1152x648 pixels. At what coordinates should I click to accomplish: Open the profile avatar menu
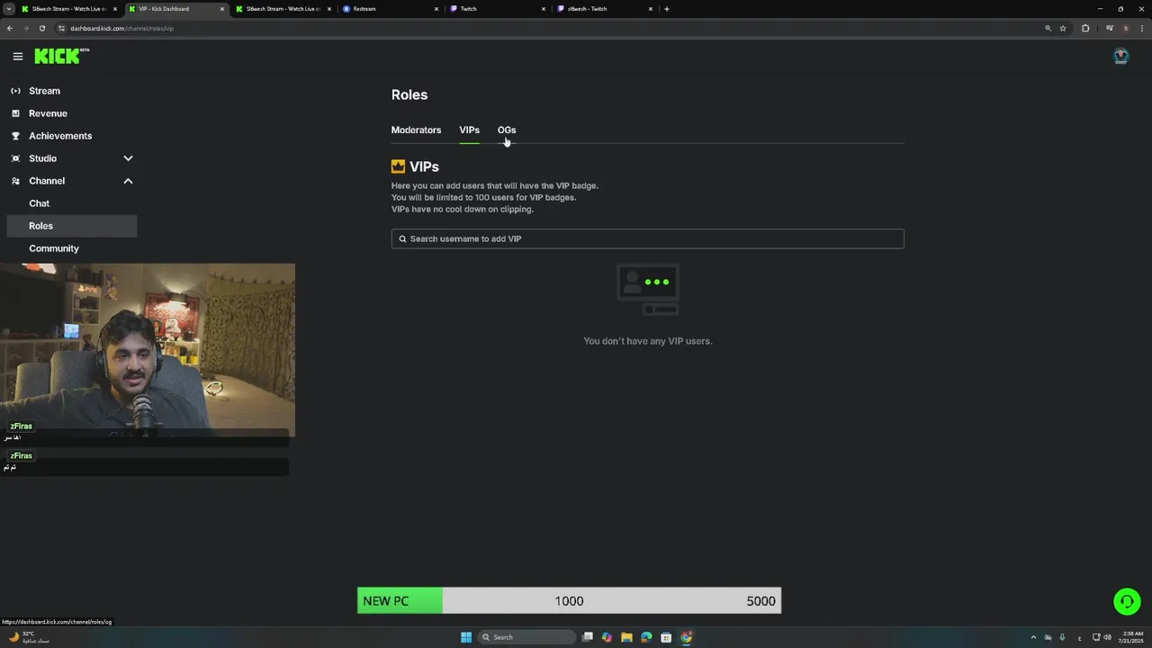point(1120,56)
